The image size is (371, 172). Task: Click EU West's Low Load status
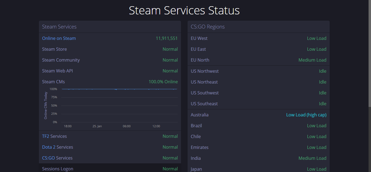(317, 38)
